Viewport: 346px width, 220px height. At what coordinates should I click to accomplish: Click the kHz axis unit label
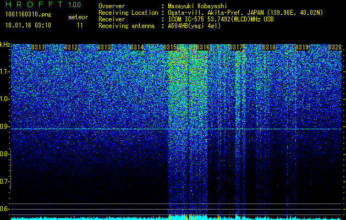tap(5, 45)
